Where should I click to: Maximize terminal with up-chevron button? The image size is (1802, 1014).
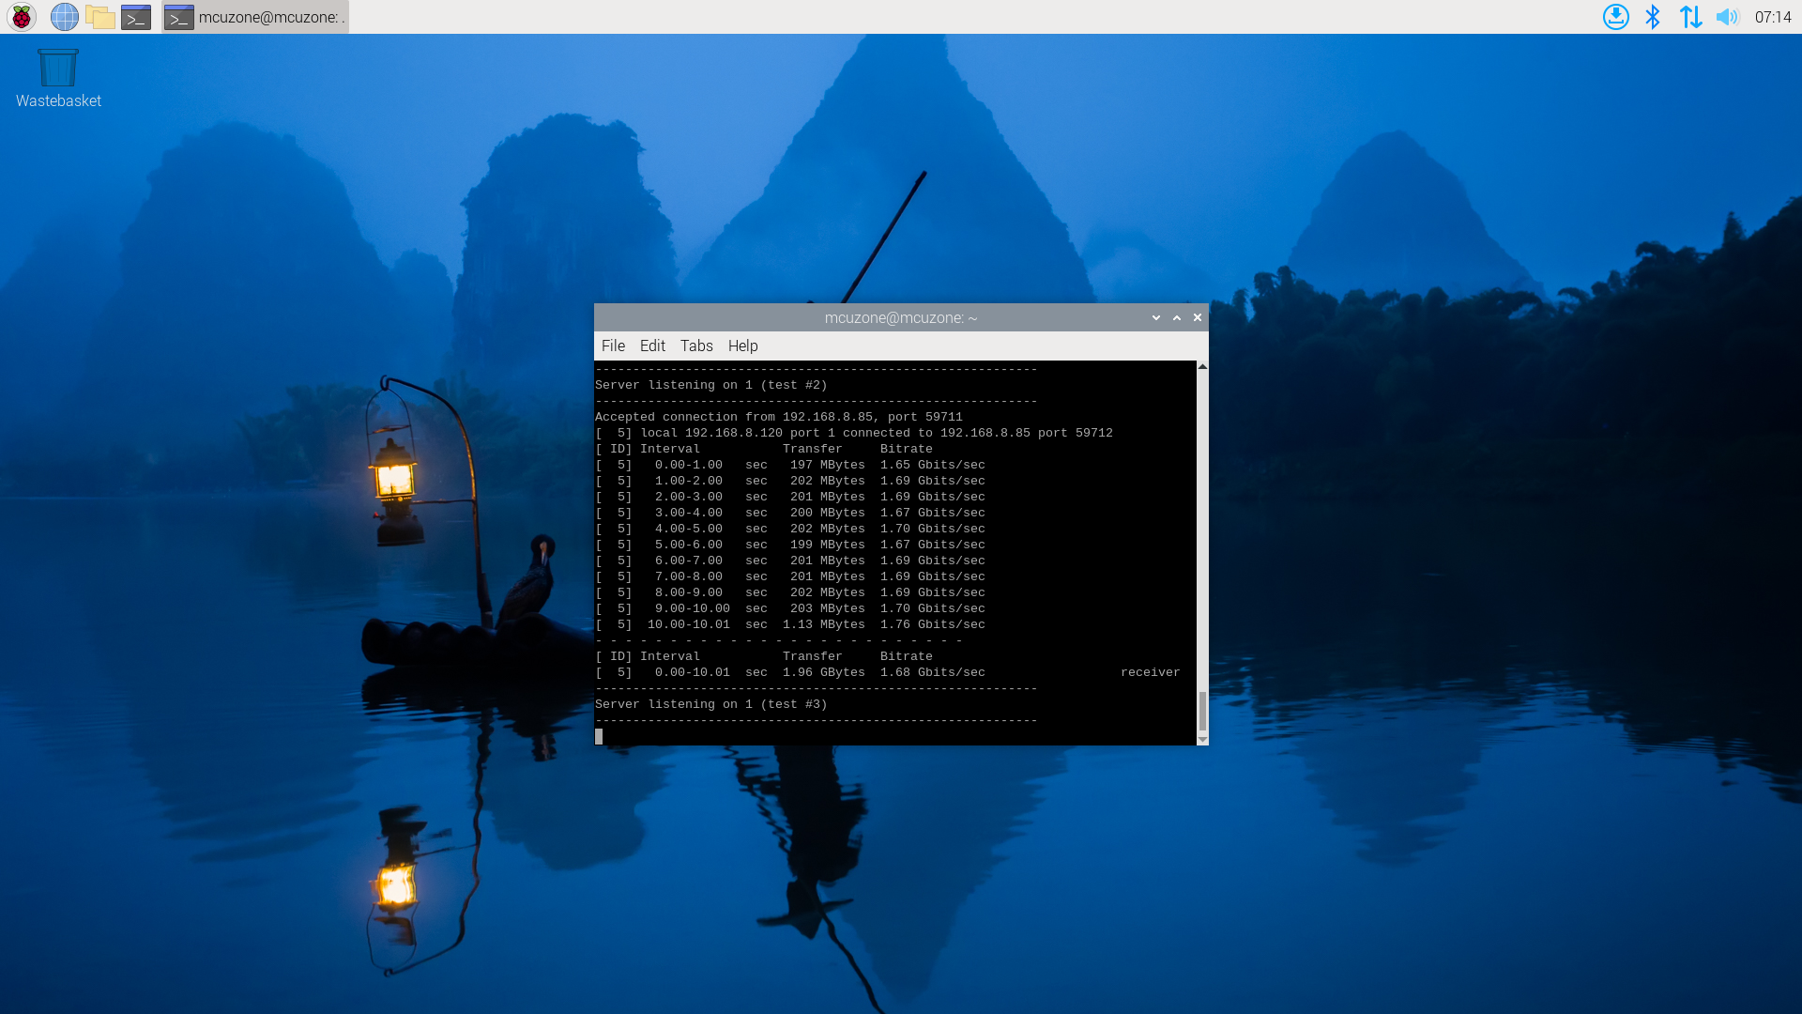coord(1177,317)
